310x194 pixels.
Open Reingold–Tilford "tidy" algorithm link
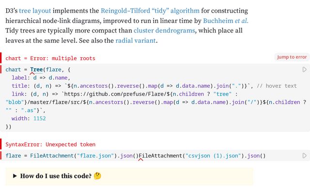click(150, 11)
